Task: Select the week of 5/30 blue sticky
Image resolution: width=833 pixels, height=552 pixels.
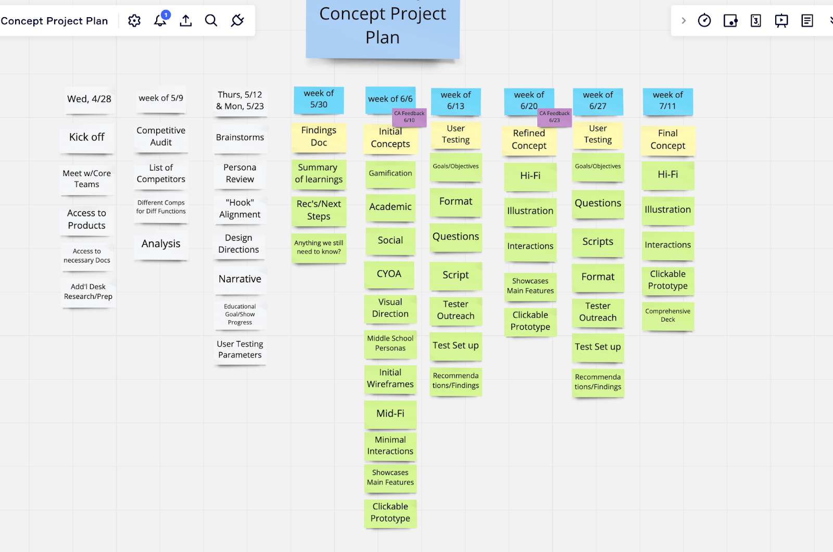Action: 318,100
